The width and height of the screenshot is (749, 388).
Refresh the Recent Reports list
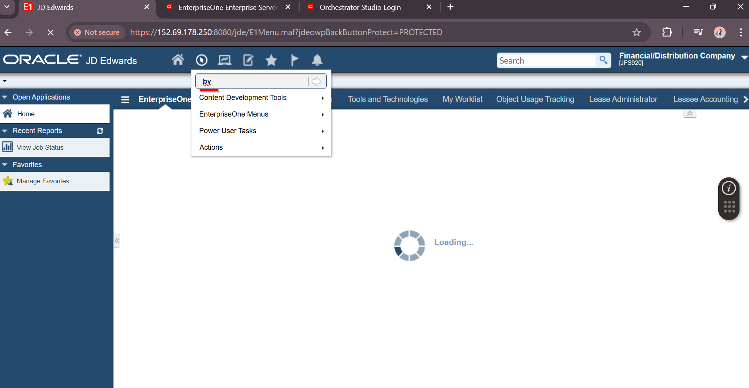pos(100,131)
